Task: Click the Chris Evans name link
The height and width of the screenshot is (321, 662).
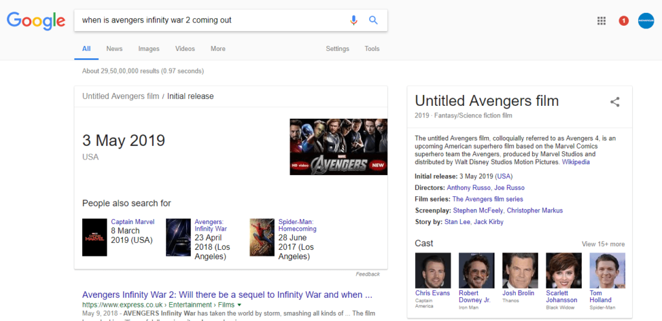Action: click(x=432, y=293)
